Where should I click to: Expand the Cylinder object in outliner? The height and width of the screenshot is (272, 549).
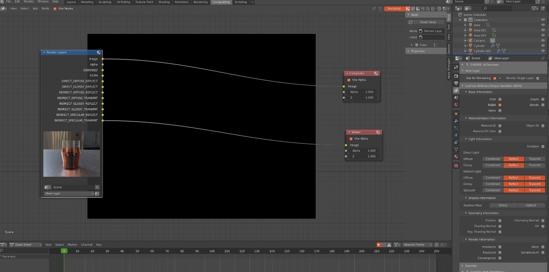click(466, 45)
